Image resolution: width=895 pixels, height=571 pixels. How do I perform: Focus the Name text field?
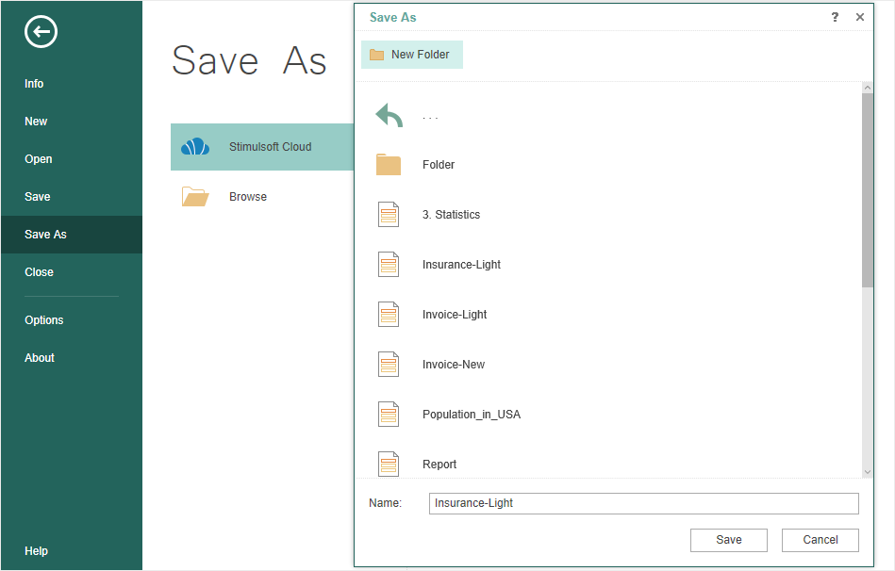click(x=644, y=503)
